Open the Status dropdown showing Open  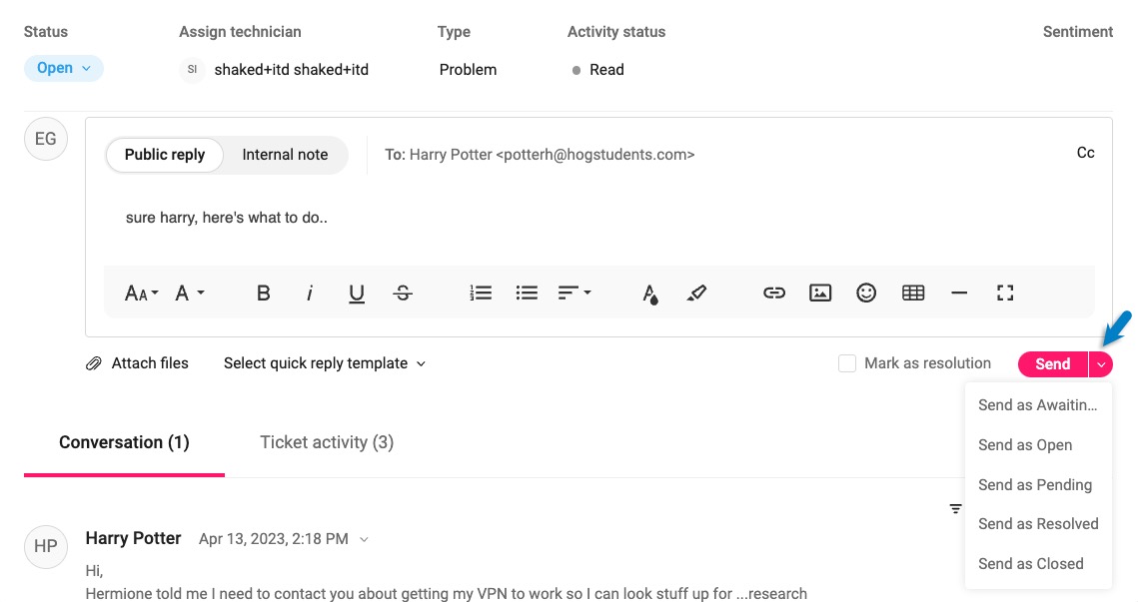click(64, 68)
